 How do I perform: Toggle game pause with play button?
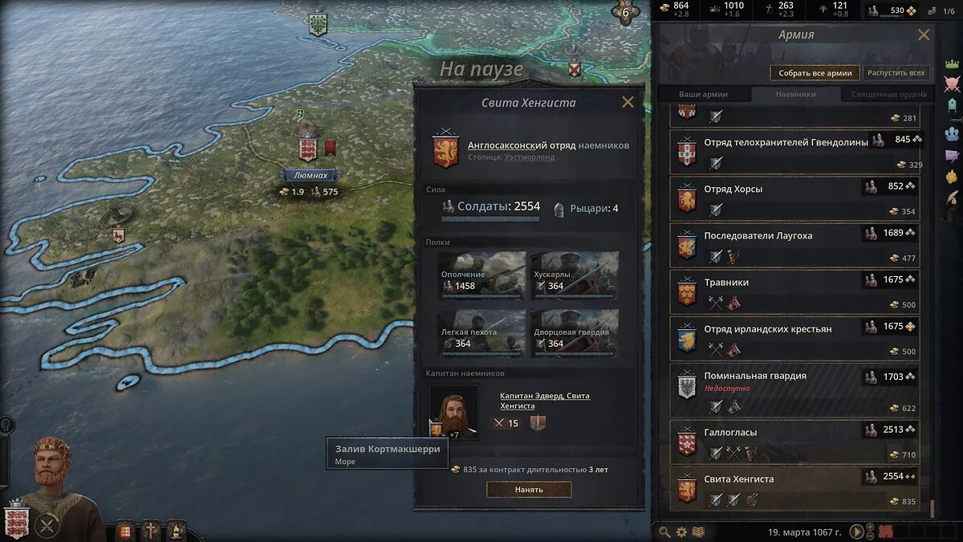point(857,532)
